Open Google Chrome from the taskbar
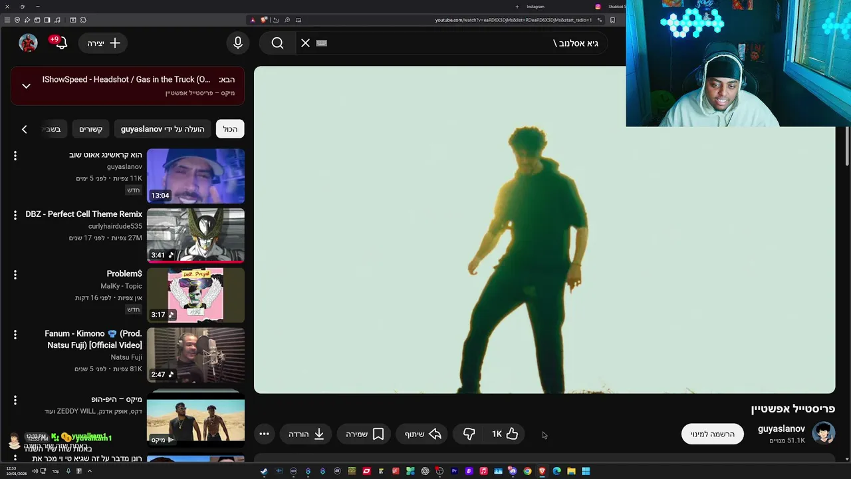 [527, 471]
